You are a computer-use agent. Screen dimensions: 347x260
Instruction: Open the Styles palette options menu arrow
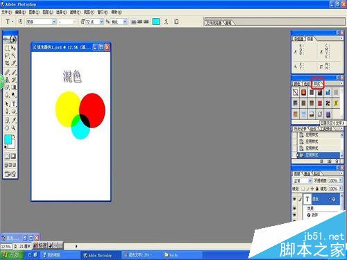click(341, 83)
